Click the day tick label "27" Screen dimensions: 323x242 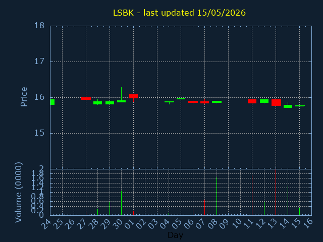tap(82, 224)
